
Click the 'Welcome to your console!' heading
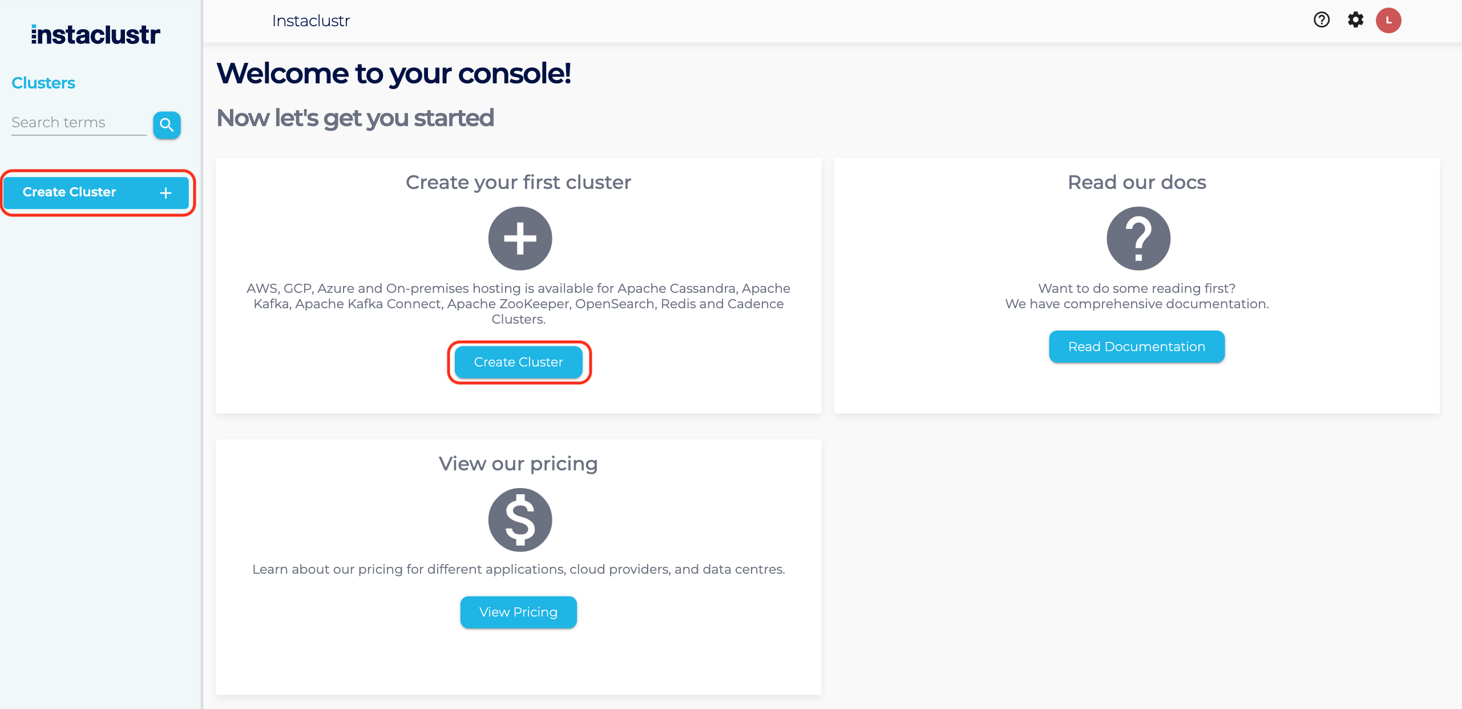point(394,74)
